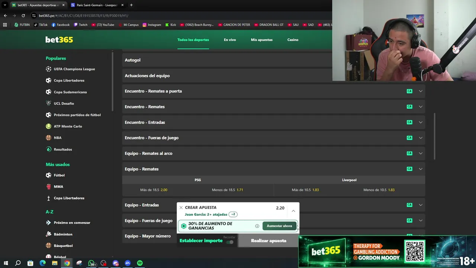Open ATP Monte Carlo tennis section
This screenshot has width=476, height=268.
click(64, 126)
